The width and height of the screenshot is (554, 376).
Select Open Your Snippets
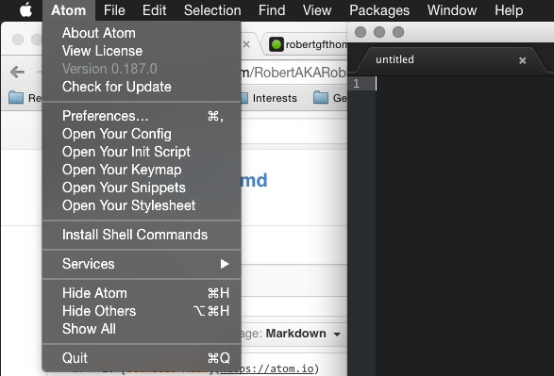point(142,188)
